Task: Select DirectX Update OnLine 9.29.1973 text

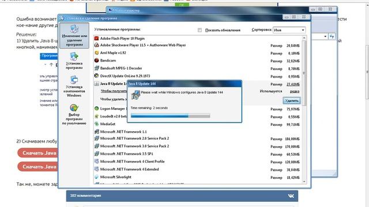Action: (125, 76)
